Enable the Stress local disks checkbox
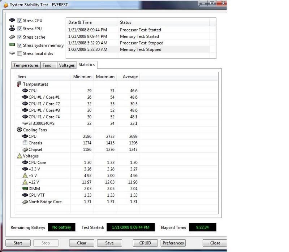 pyautogui.click(x=20, y=53)
